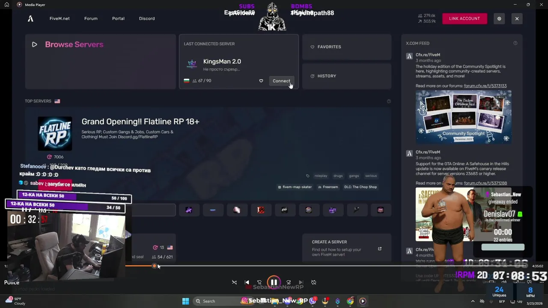548x308 pixels.
Task: Toggle shuffle in Media Player
Action: pyautogui.click(x=234, y=282)
